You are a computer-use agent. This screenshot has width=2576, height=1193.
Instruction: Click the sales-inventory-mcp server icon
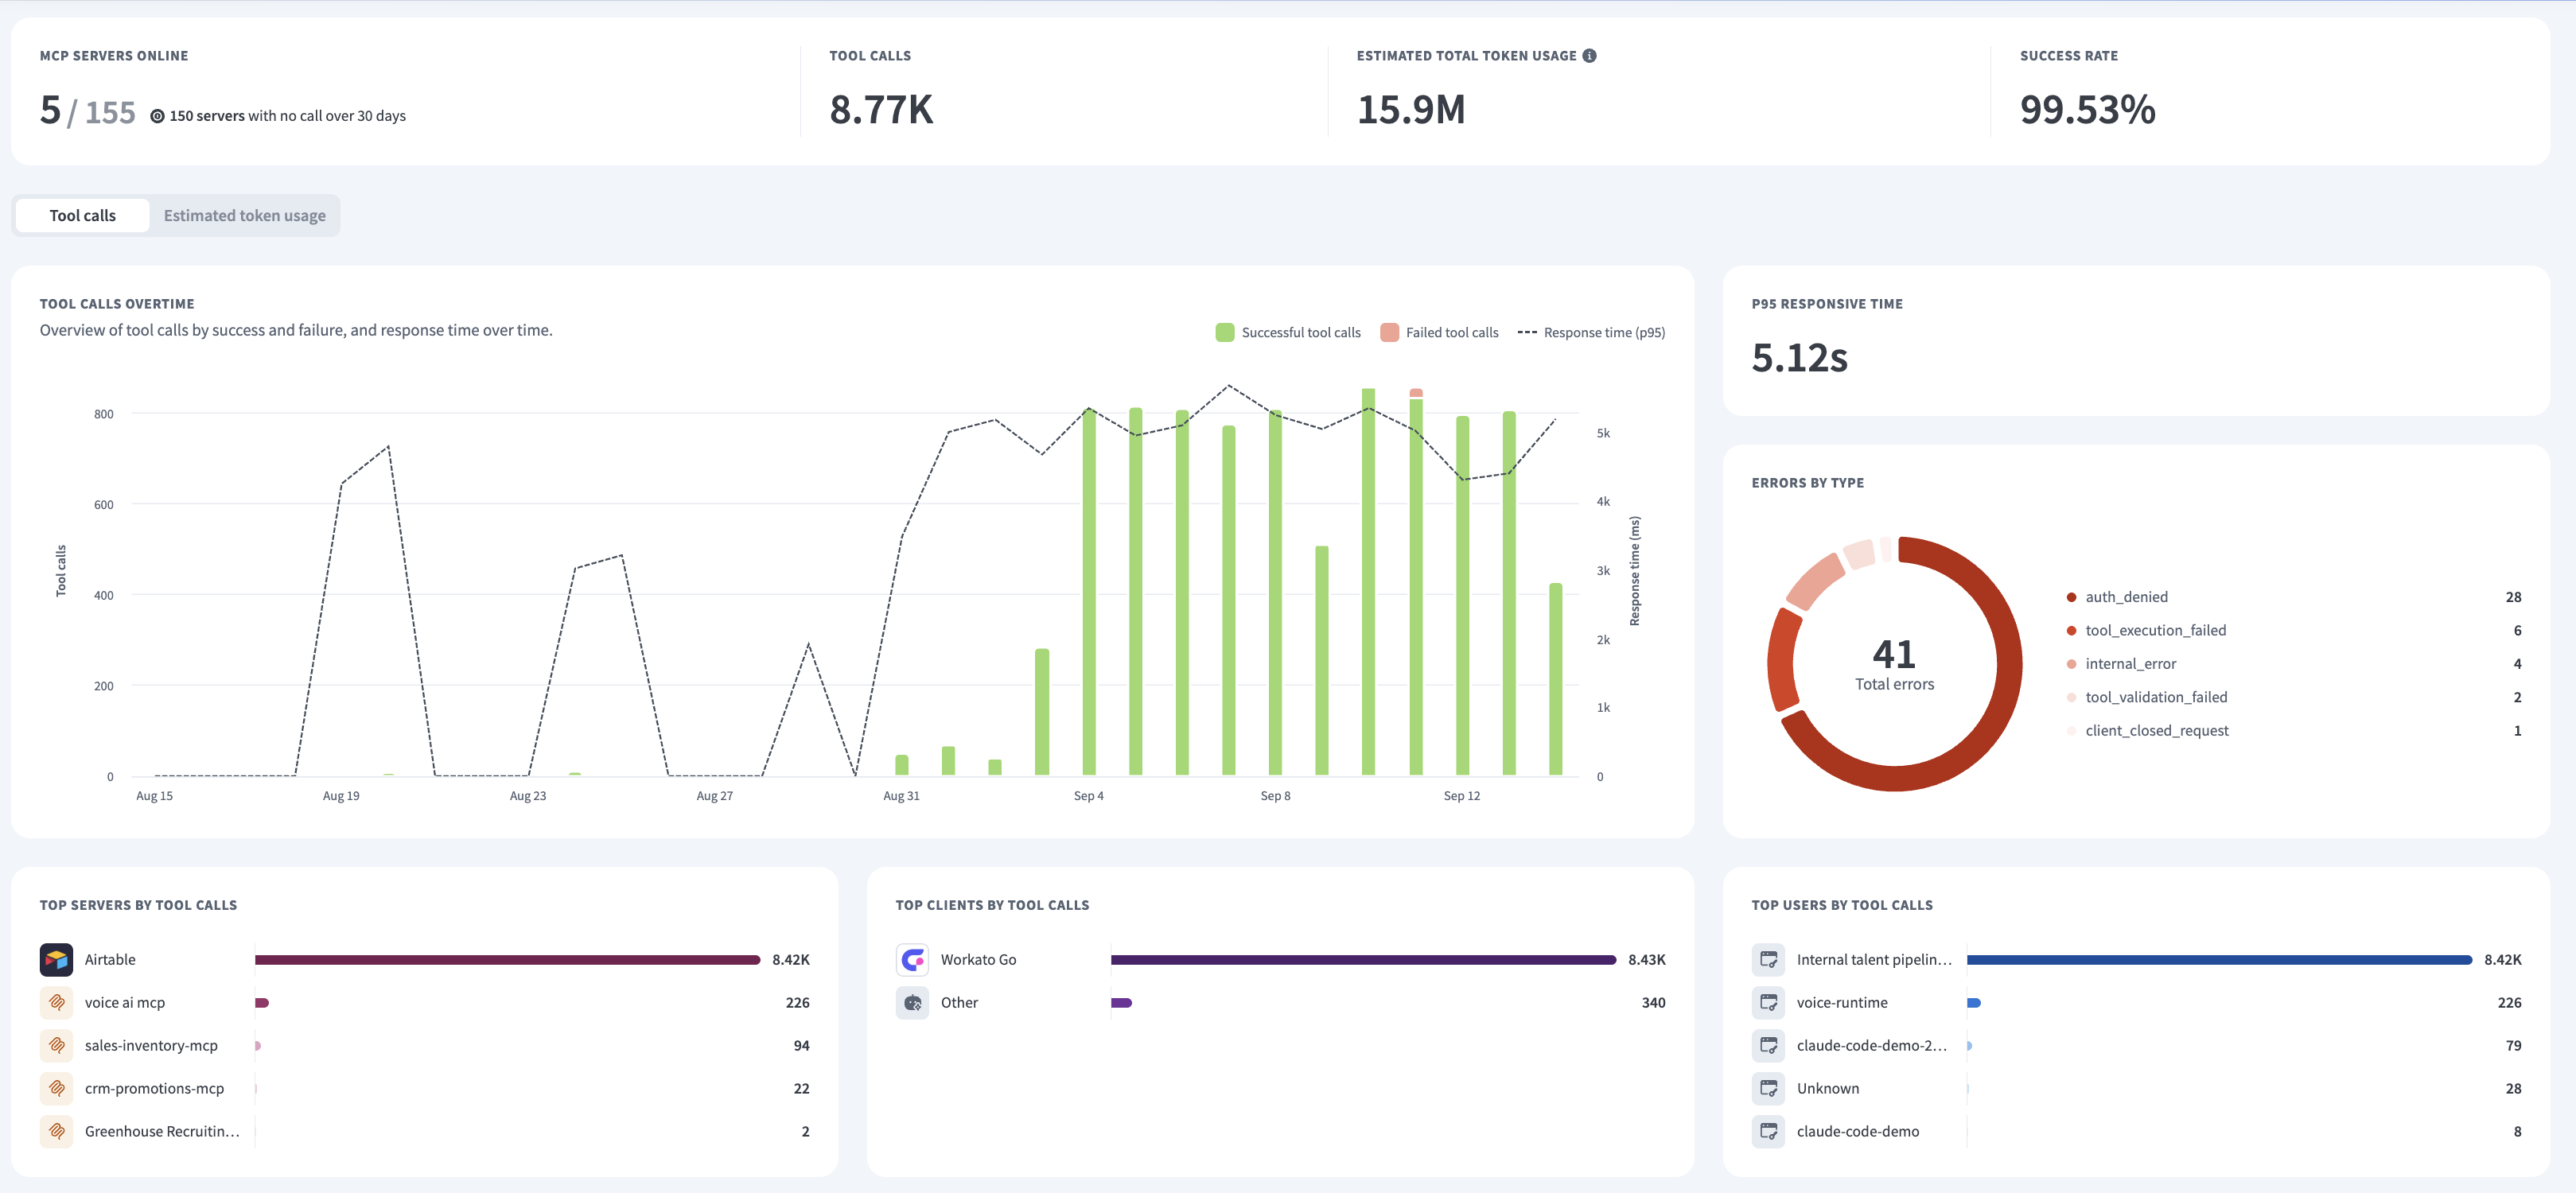56,1045
